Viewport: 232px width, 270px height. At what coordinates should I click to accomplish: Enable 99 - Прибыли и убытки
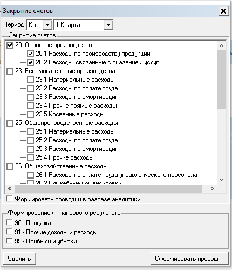tap(9, 241)
